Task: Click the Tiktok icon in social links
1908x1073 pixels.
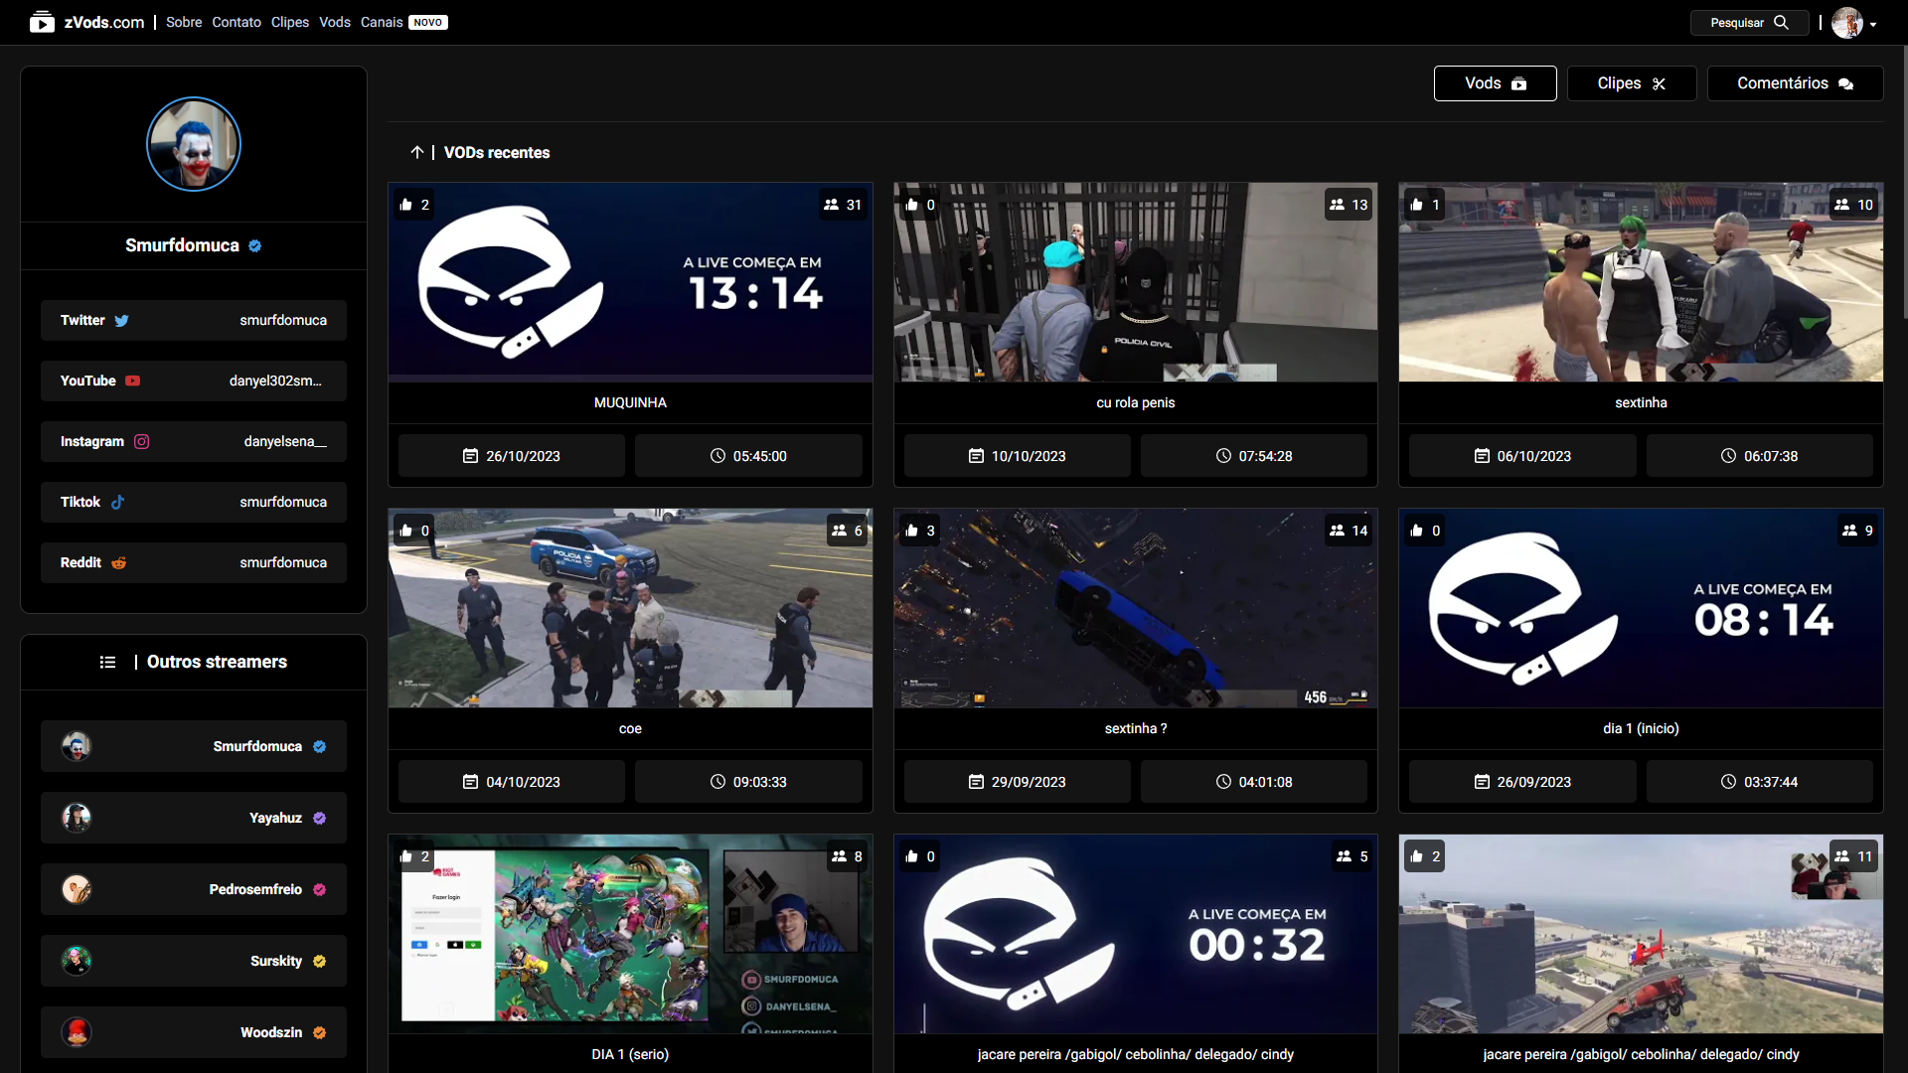Action: tap(117, 503)
